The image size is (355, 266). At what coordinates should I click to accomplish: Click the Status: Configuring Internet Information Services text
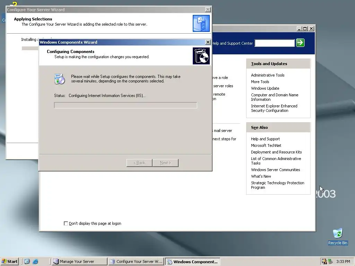(x=100, y=96)
